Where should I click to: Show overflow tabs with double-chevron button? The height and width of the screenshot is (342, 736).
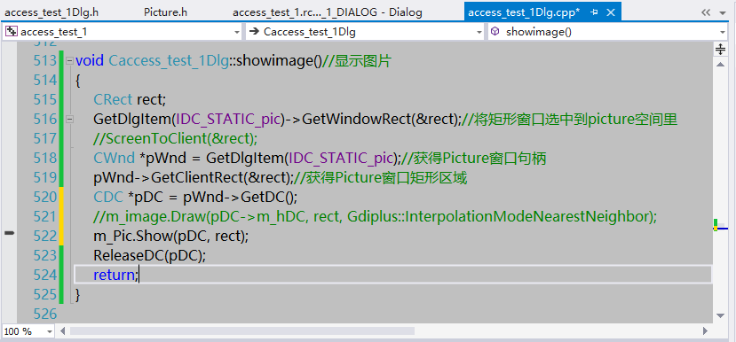pos(706,12)
